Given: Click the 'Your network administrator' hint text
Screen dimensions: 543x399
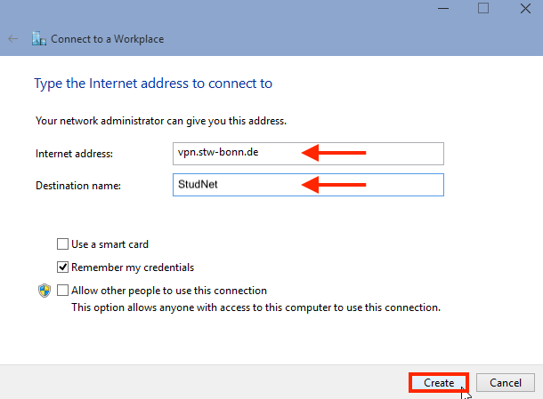Looking at the screenshot, I should [x=161, y=121].
